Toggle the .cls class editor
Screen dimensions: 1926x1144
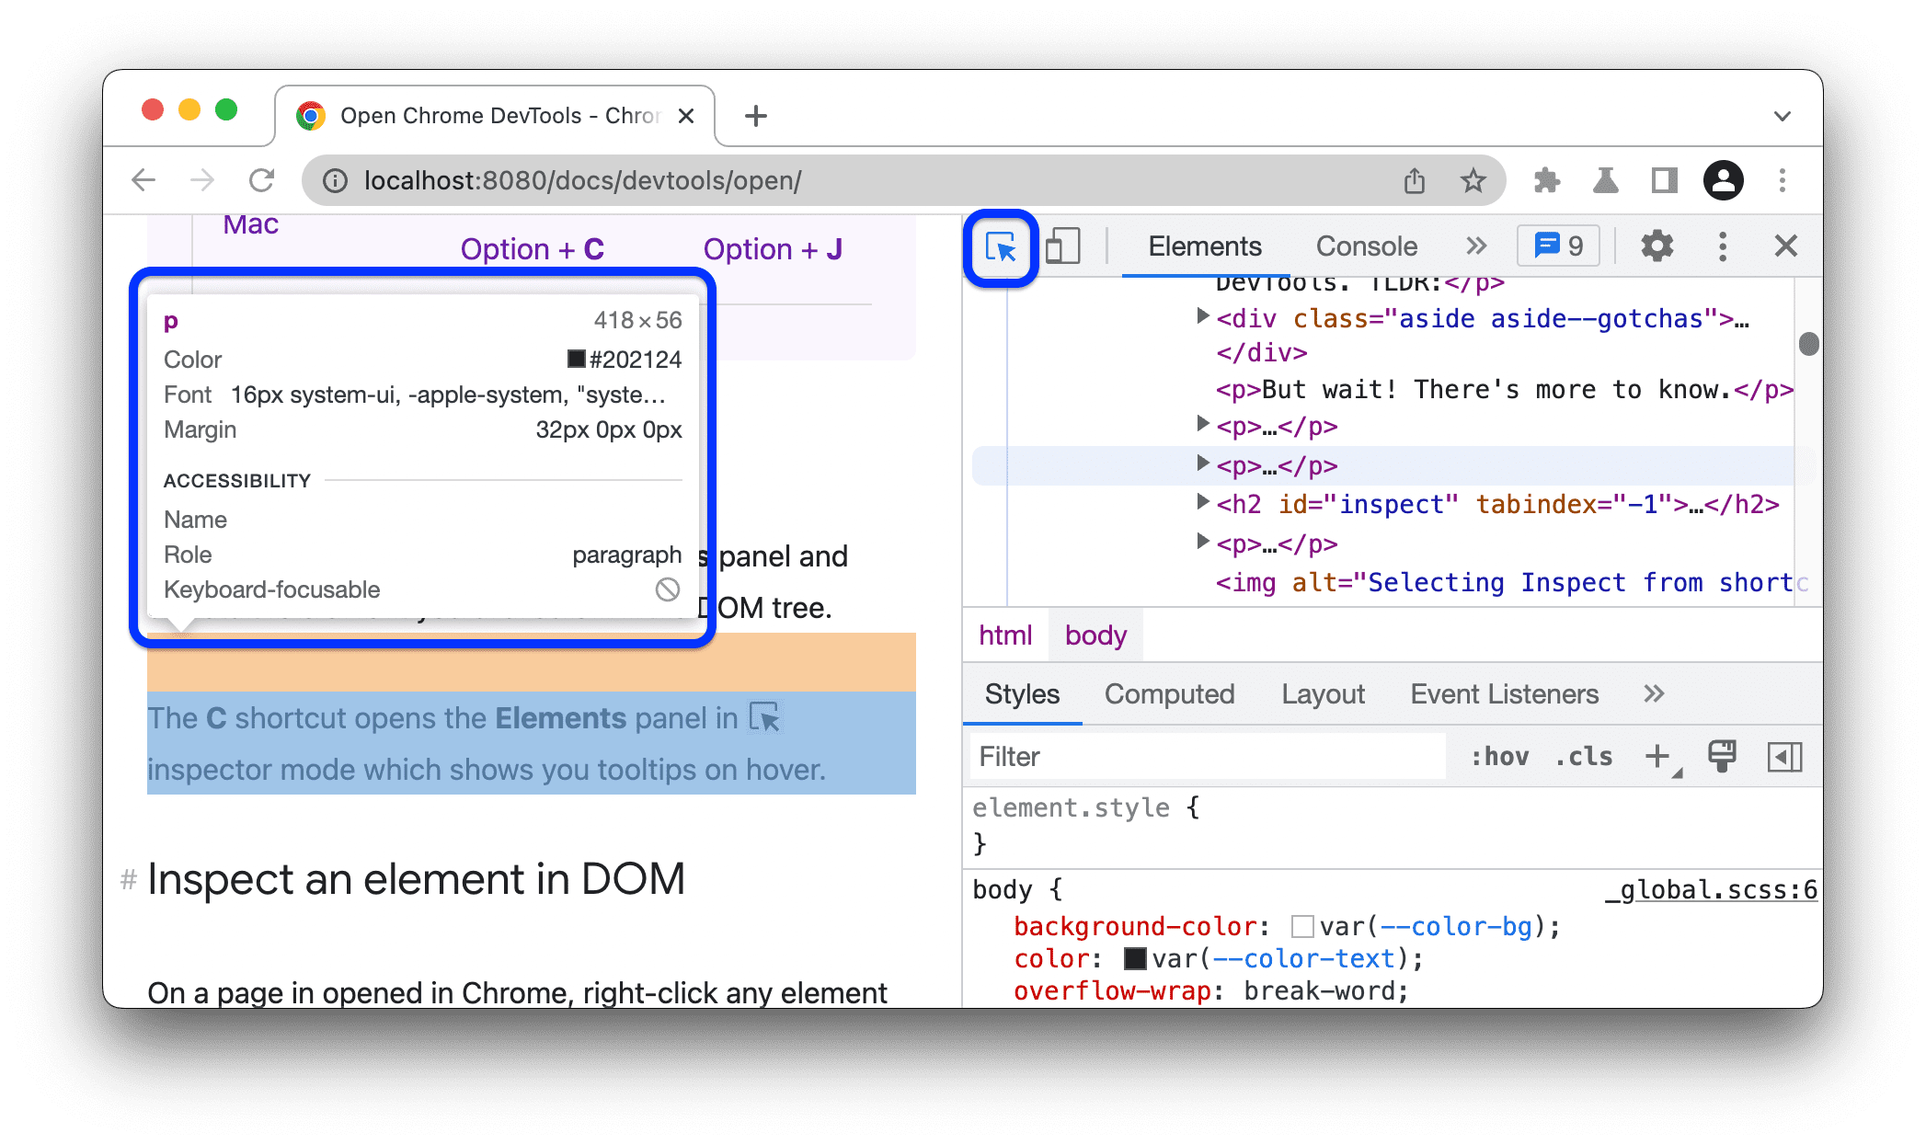pos(1583,756)
